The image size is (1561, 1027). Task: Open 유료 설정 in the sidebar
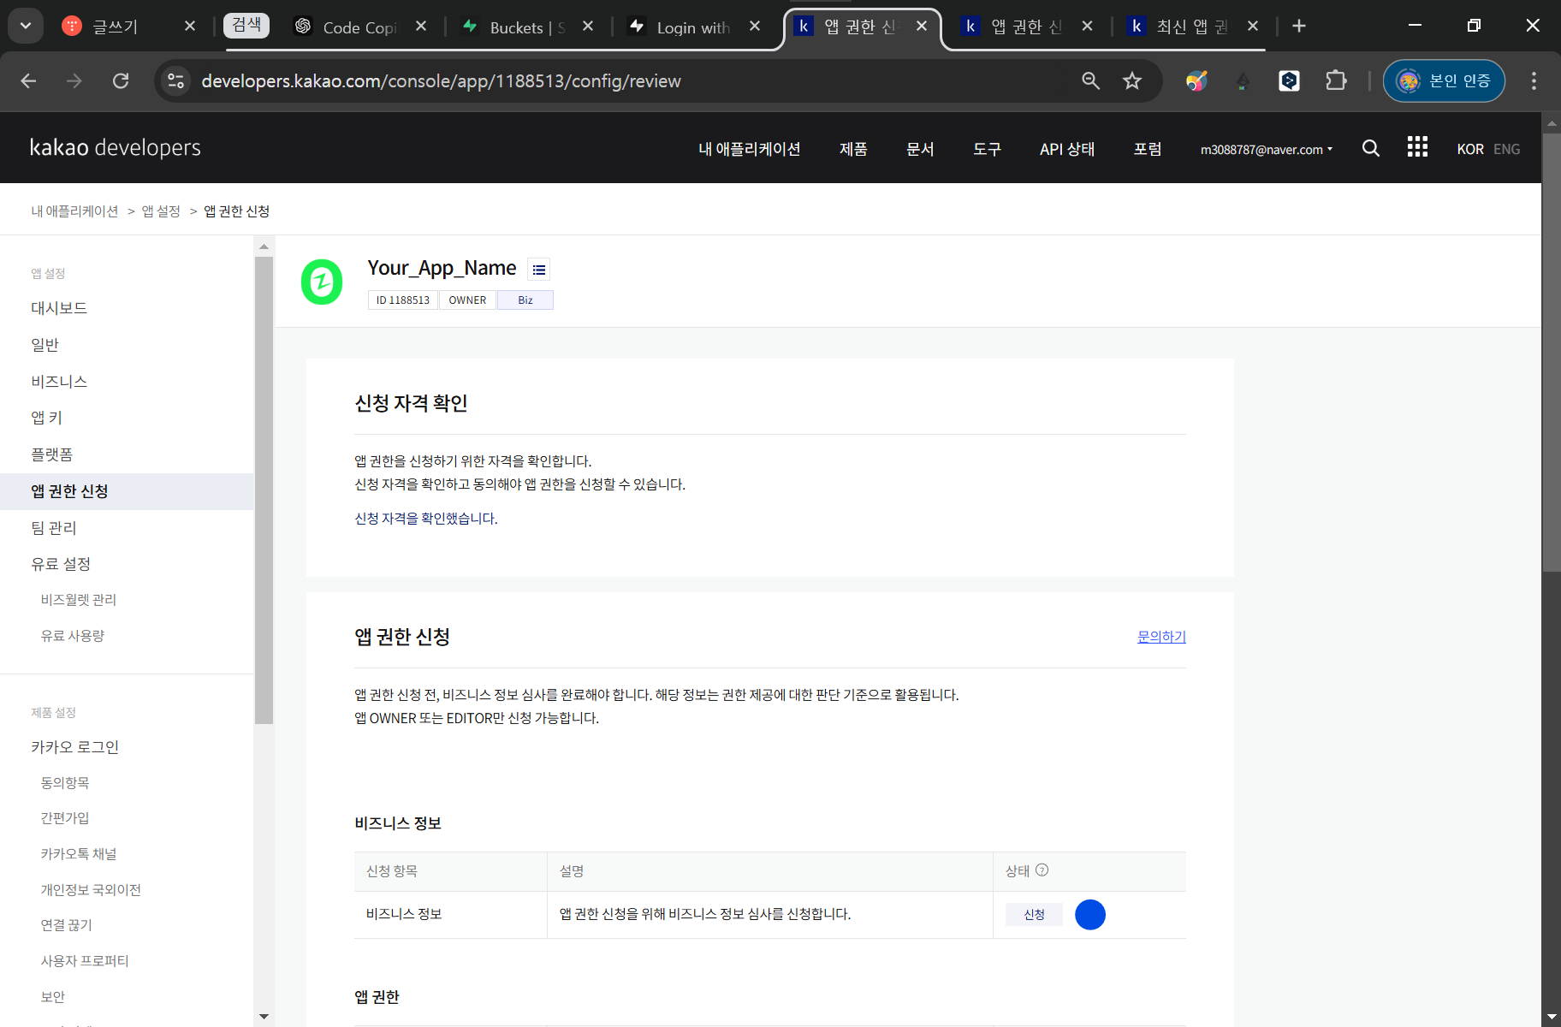(x=61, y=564)
